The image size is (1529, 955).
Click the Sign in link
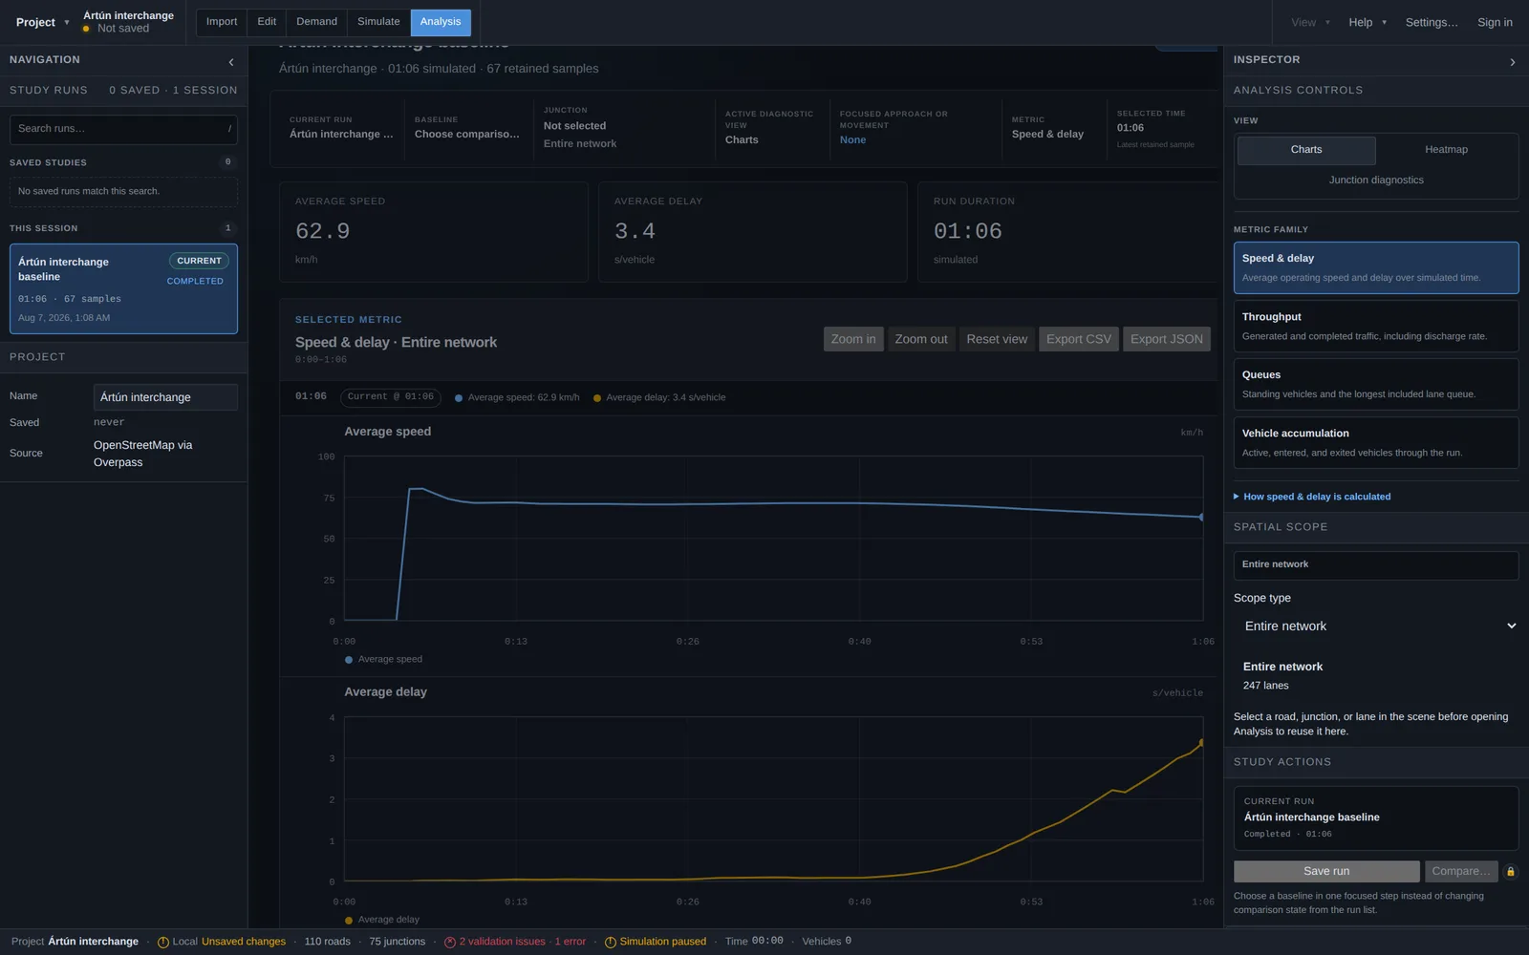[x=1495, y=22]
